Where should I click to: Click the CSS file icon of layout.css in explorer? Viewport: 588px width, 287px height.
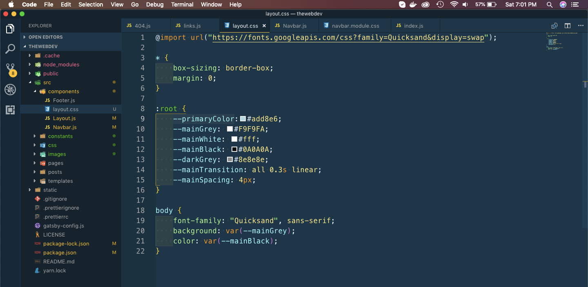pyautogui.click(x=47, y=109)
